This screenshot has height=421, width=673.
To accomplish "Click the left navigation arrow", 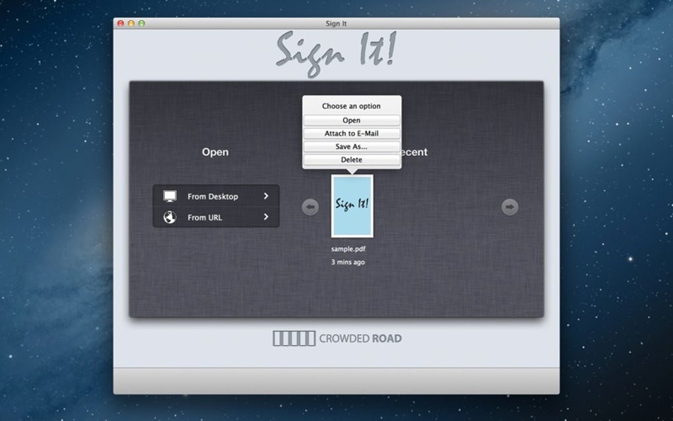I will pos(310,207).
